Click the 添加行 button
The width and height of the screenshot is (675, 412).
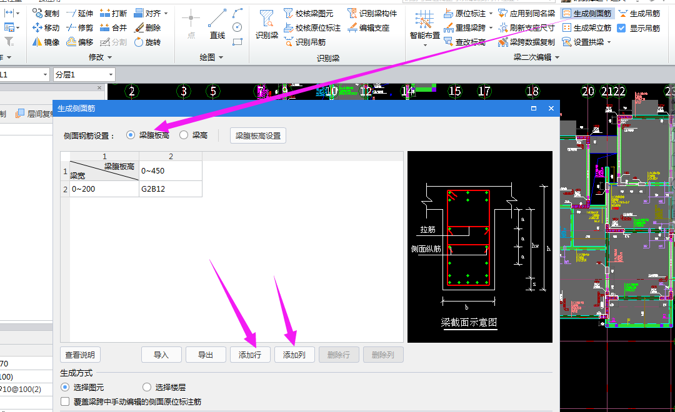pos(250,355)
